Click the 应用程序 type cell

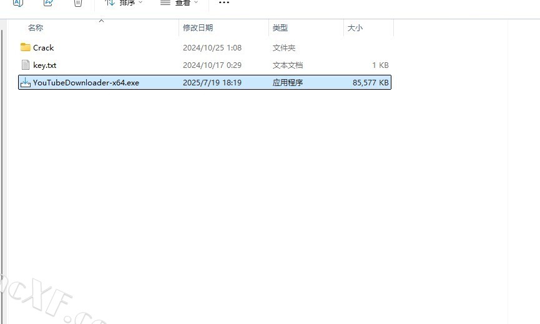pyautogui.click(x=288, y=83)
